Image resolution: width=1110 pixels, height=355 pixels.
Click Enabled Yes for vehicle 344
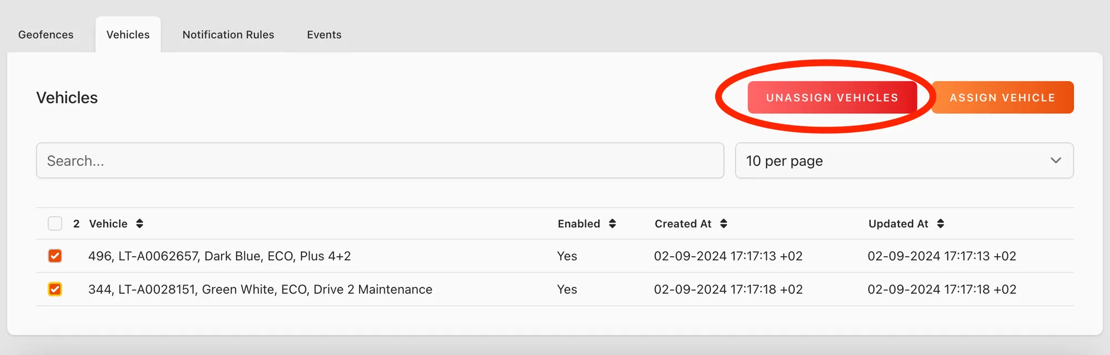pyautogui.click(x=567, y=290)
